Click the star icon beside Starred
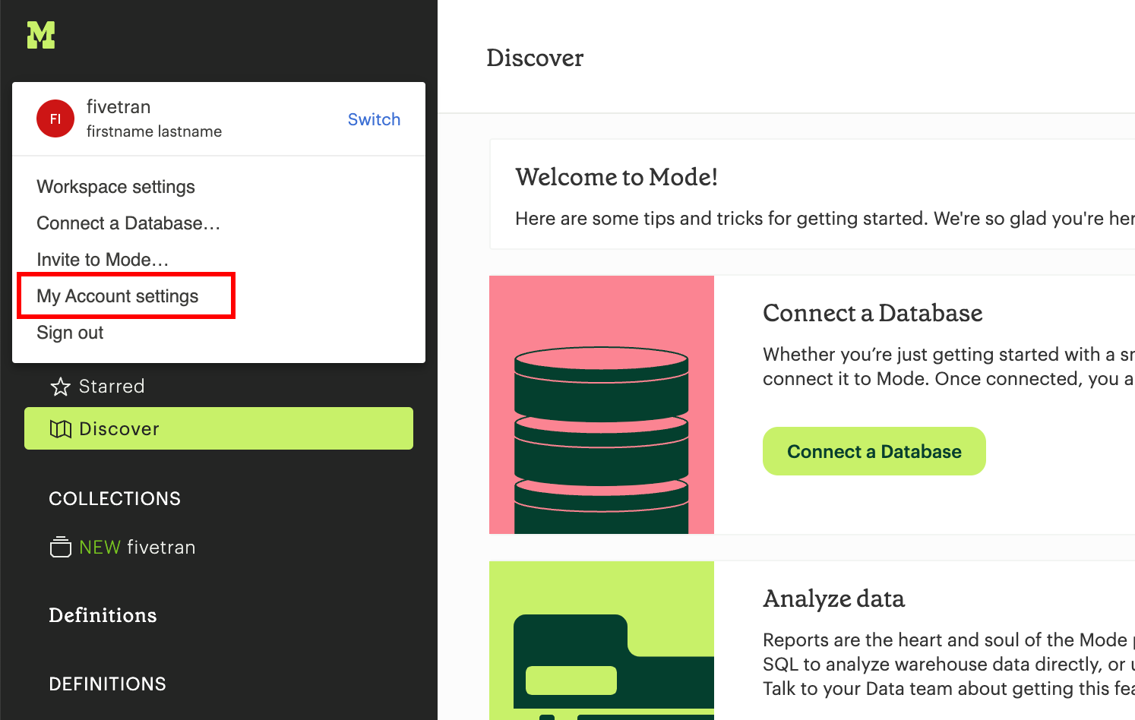Viewport: 1135px width, 720px height. (61, 387)
